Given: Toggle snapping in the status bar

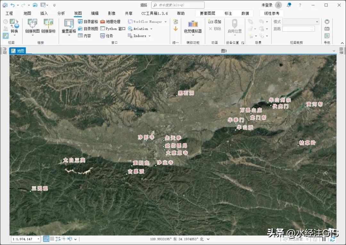Looking at the screenshot, I should tap(46, 239).
